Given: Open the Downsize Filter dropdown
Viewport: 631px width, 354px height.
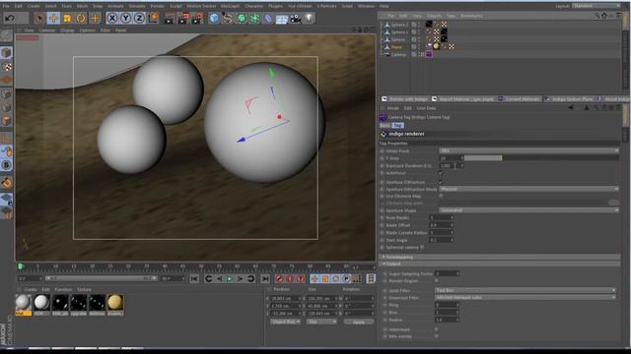Looking at the screenshot, I should tap(526, 297).
